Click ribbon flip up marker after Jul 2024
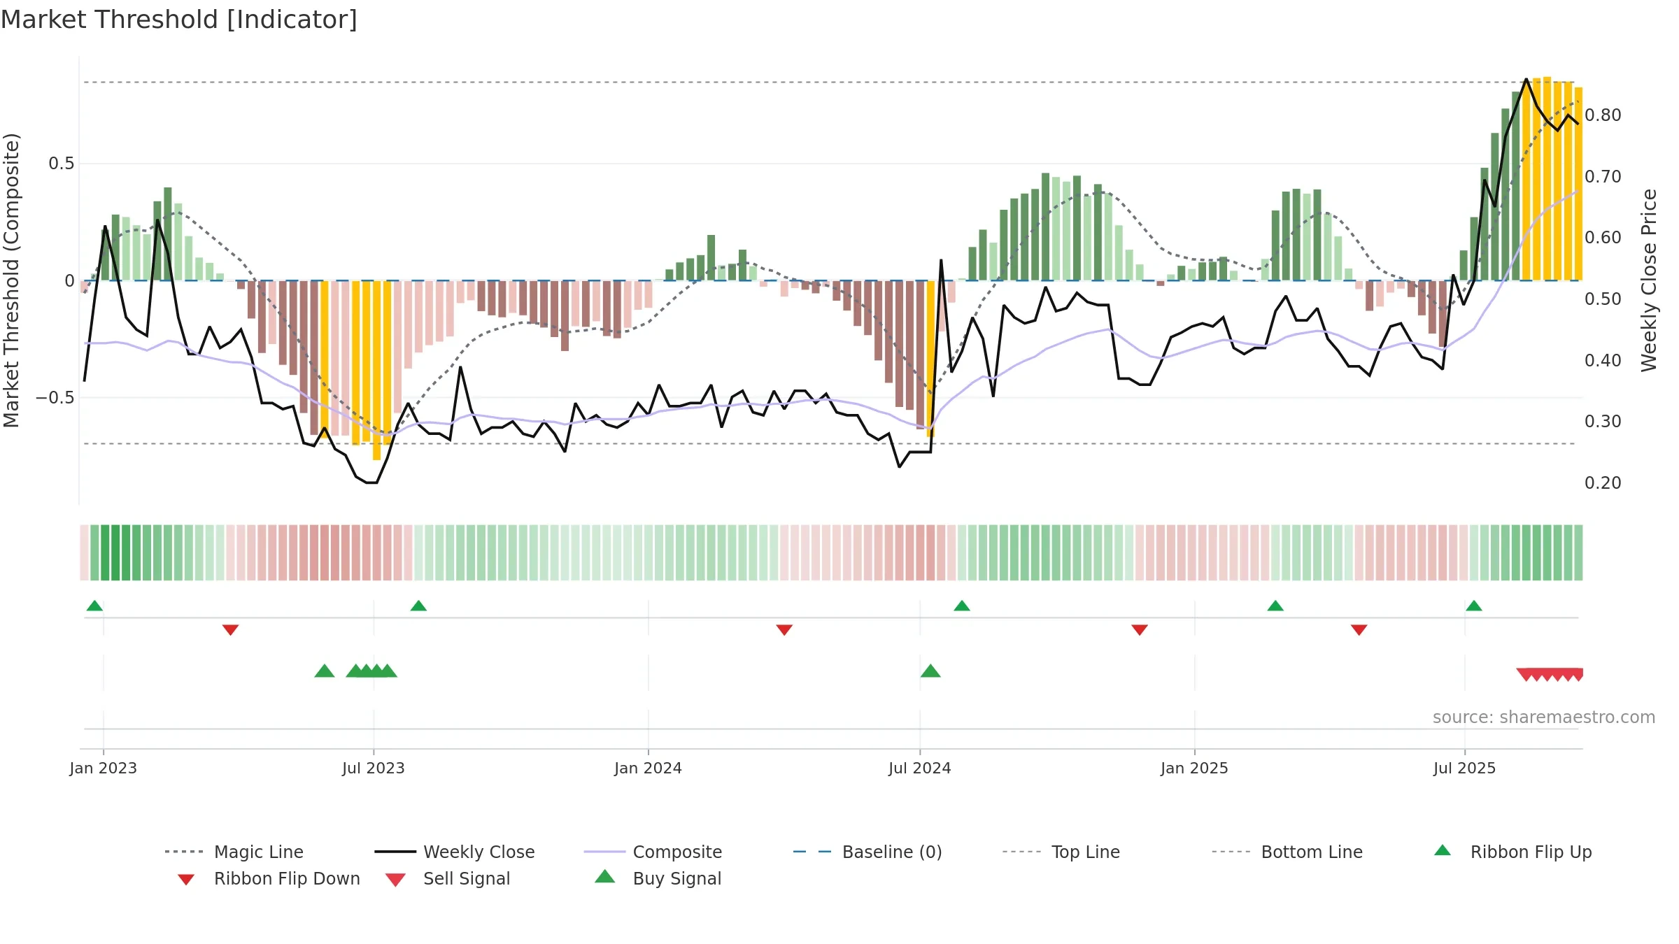1679x944 pixels. click(x=962, y=606)
